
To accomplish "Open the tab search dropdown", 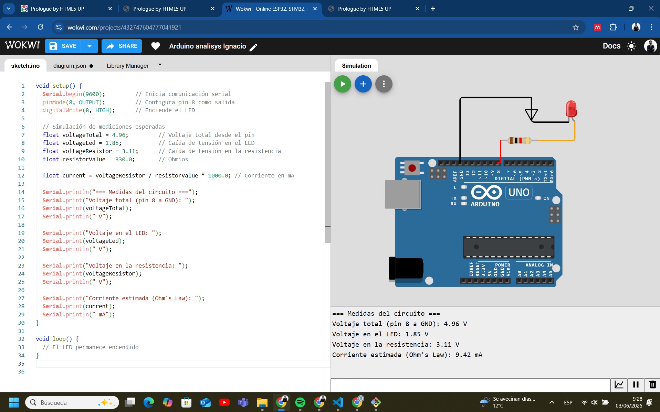I will coord(9,9).
